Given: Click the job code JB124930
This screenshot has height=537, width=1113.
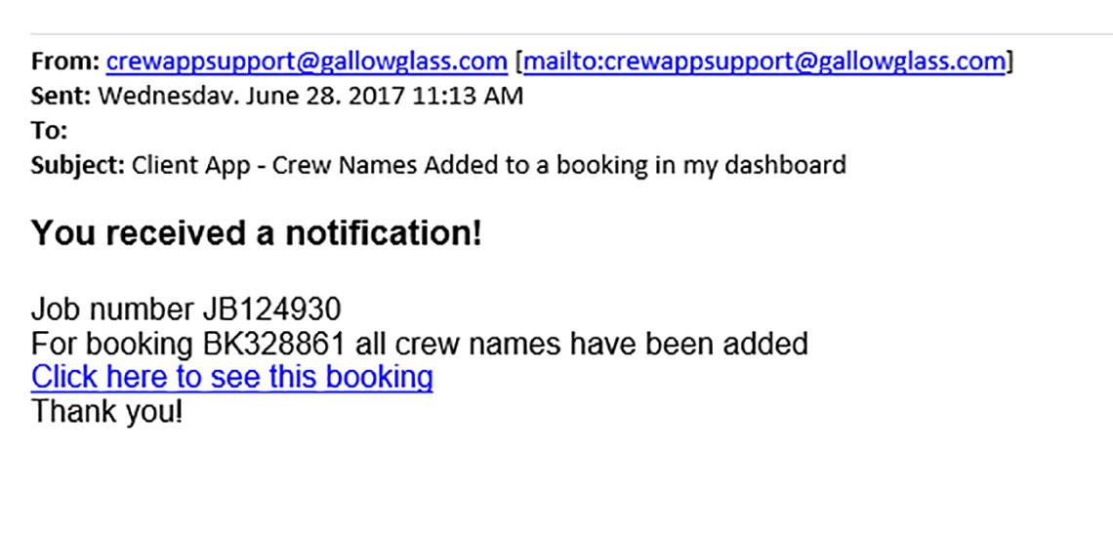Looking at the screenshot, I should [271, 310].
